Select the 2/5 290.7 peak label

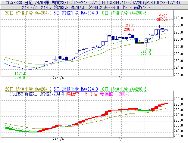coord(129,27)
